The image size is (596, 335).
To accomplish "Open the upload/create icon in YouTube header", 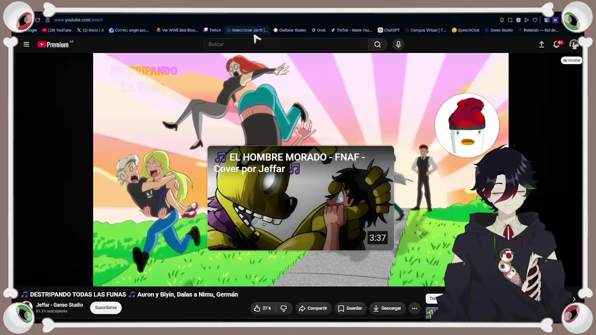I will click(x=542, y=44).
